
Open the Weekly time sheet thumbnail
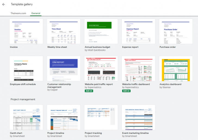tap(64, 31)
